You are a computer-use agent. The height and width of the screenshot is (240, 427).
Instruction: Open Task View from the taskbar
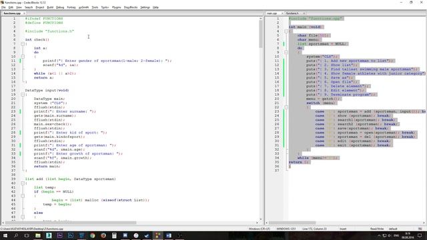coord(27,235)
